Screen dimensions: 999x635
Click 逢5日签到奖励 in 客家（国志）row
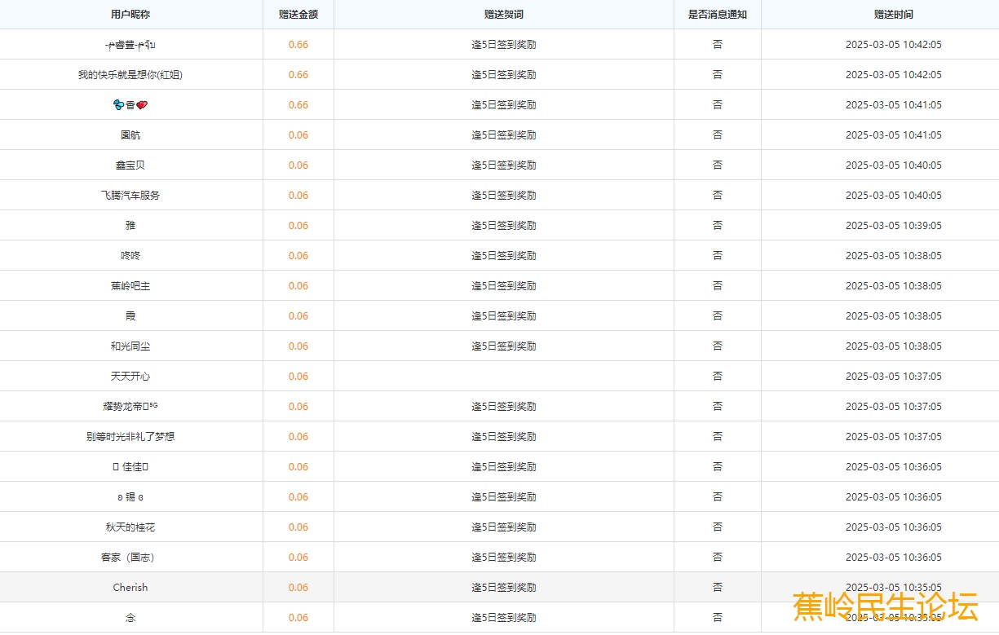pos(503,558)
